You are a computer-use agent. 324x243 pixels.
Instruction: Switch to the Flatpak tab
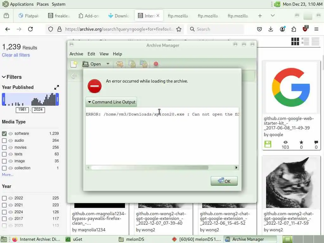[x=28, y=16]
